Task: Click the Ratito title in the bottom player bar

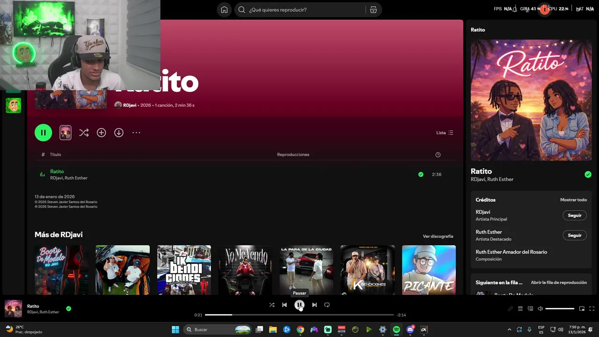Action: (x=33, y=306)
